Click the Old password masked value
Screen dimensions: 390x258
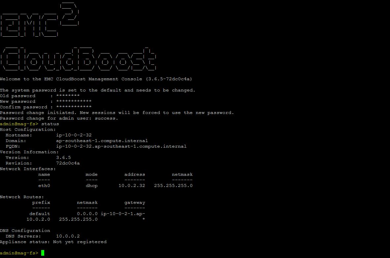(68, 95)
